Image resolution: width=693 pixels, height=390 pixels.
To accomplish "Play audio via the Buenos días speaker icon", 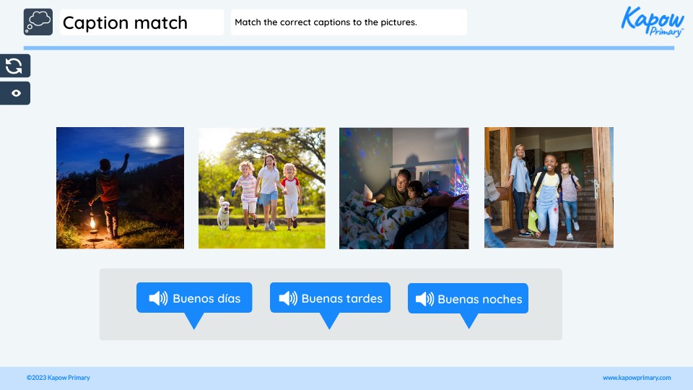I will click(x=158, y=298).
